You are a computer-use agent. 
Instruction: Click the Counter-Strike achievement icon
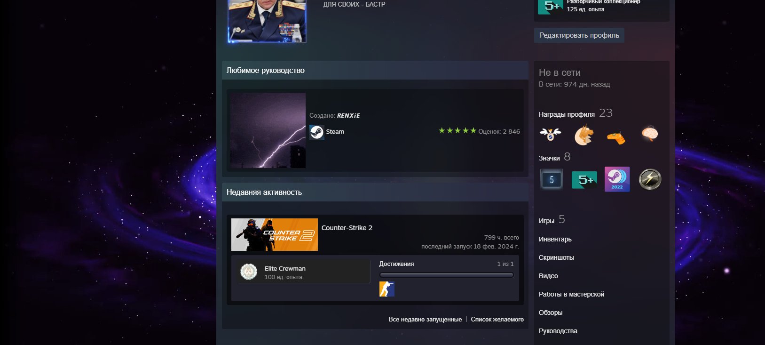tap(387, 289)
